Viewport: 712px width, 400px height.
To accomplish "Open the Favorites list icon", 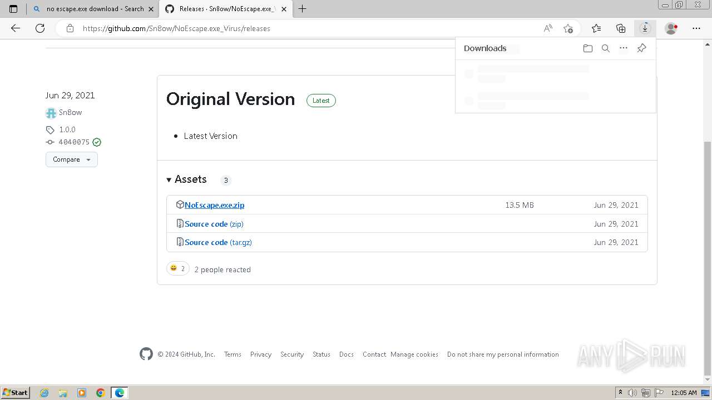I will pyautogui.click(x=596, y=28).
